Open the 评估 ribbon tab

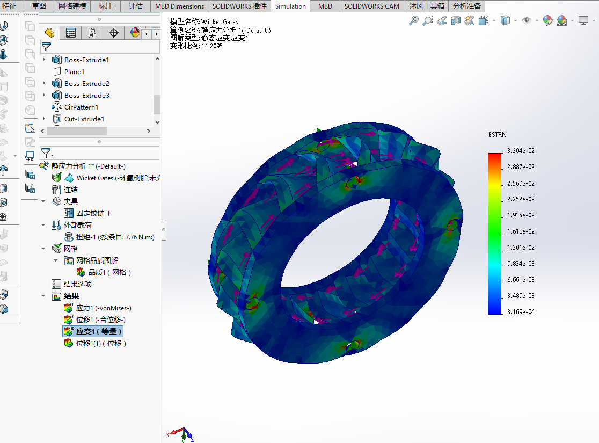click(x=136, y=6)
